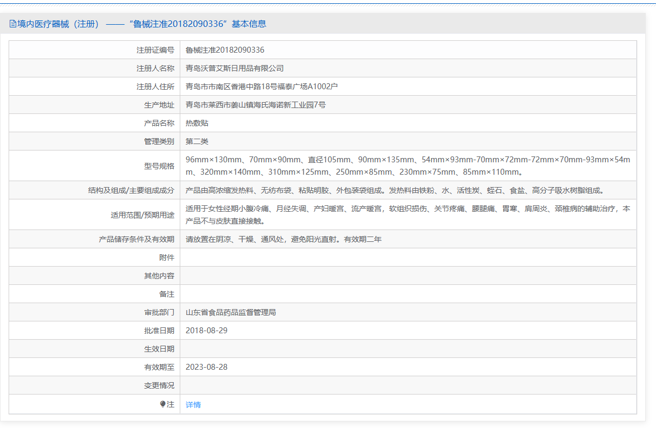Select the 管理类别 label
Viewport: 656px width, 430px height.
[159, 141]
